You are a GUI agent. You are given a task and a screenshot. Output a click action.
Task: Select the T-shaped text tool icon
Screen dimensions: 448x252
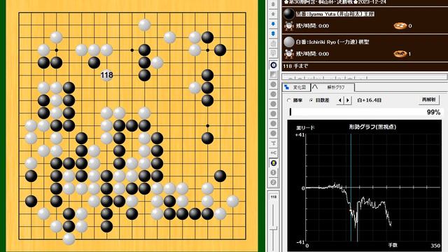point(274,143)
